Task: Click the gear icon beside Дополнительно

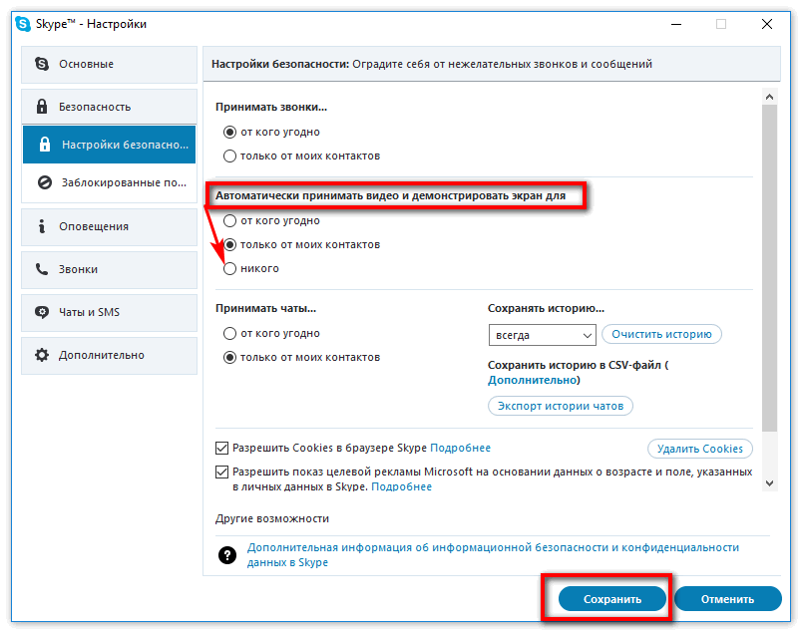Action: point(42,355)
